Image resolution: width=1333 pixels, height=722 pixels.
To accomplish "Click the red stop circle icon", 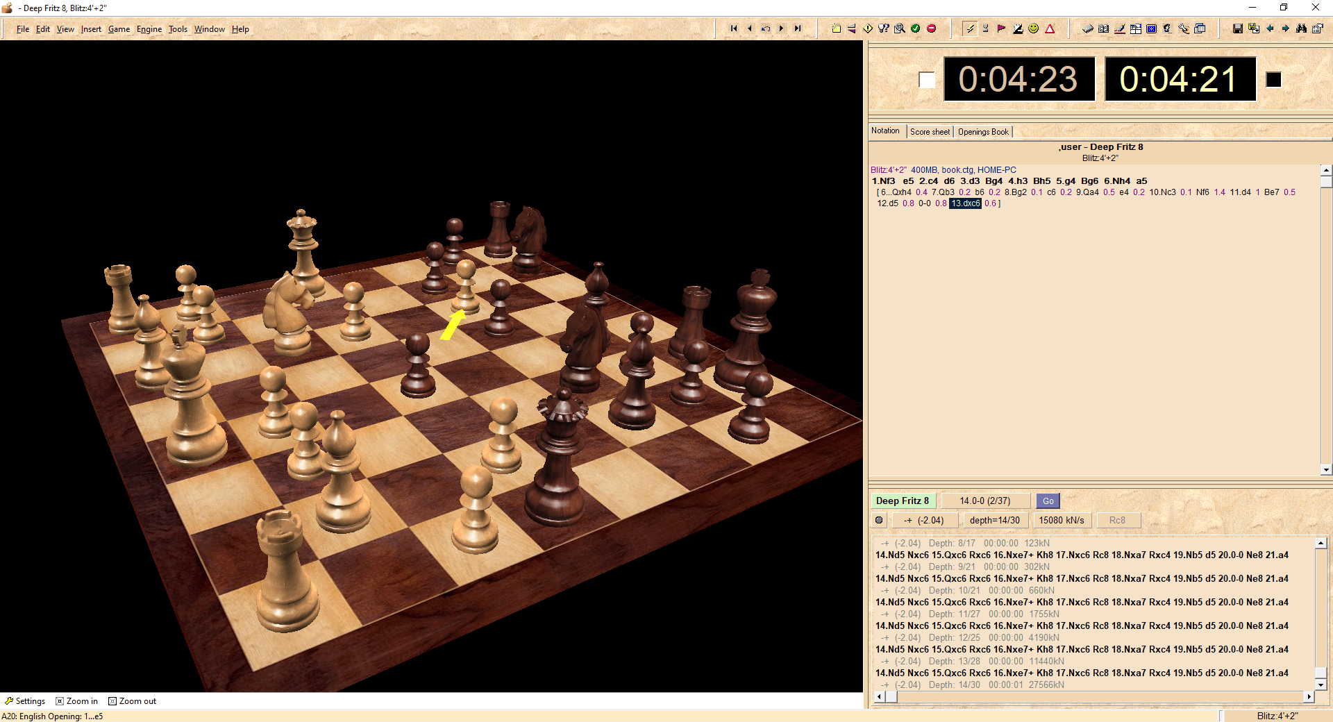I will 932,28.
